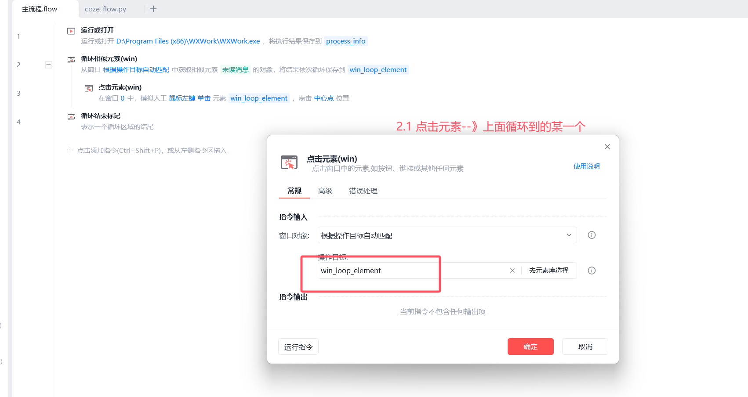
Task: Close the 点击元素(win) dialog
Action: (x=607, y=147)
